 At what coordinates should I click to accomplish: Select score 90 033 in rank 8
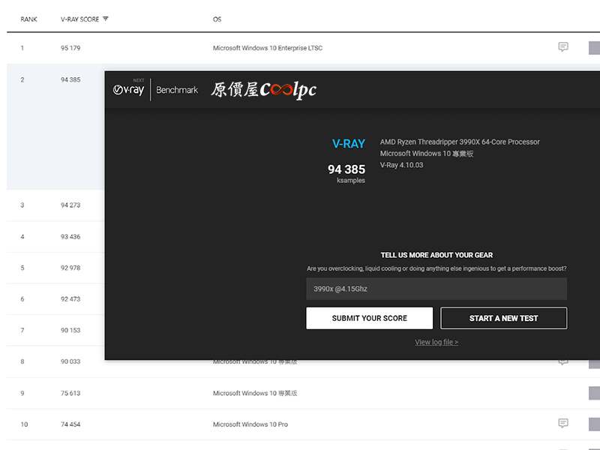pos(70,361)
